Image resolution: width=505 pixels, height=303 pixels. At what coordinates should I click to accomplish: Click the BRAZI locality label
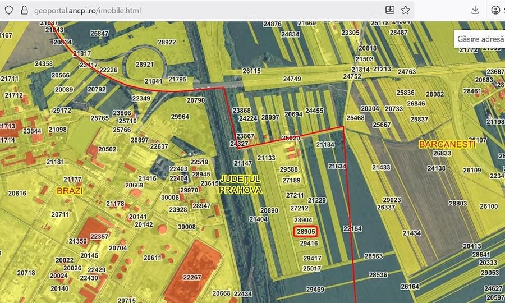pos(70,191)
